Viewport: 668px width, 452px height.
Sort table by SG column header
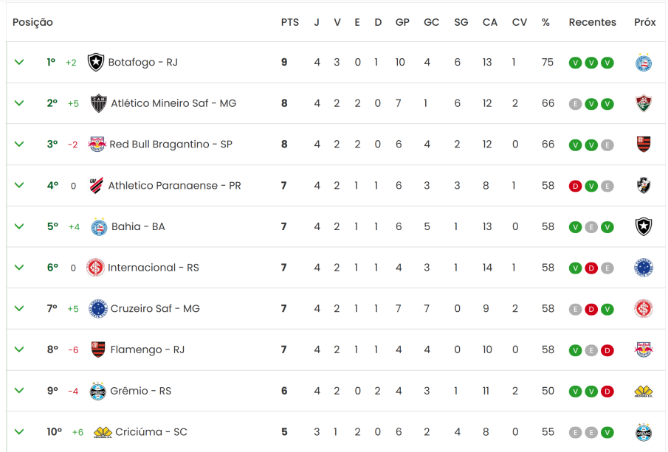461,22
